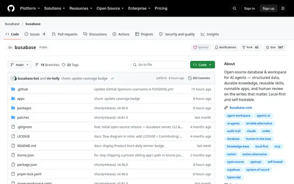This screenshot has height=184, width=294.
Task: Select the notion-alternative topic tag
Action: [254, 154]
